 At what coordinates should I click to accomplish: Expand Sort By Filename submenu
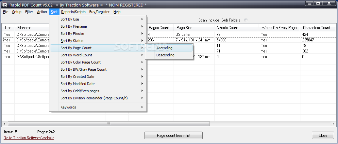(x=98, y=26)
